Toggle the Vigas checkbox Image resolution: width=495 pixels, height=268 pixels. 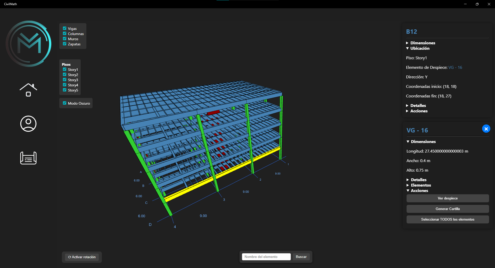(x=65, y=28)
